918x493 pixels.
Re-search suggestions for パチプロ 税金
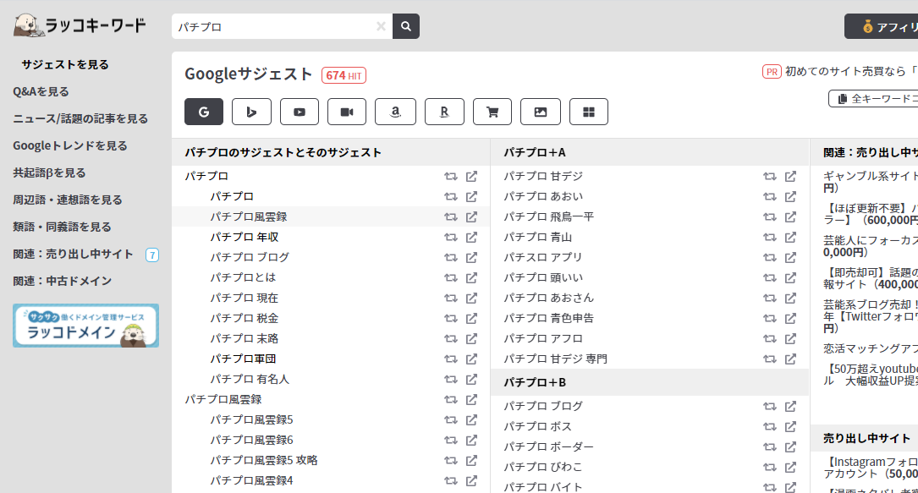450,319
